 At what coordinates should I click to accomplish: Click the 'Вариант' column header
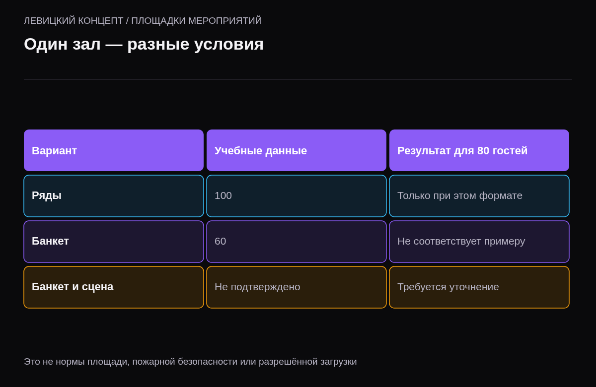point(114,150)
